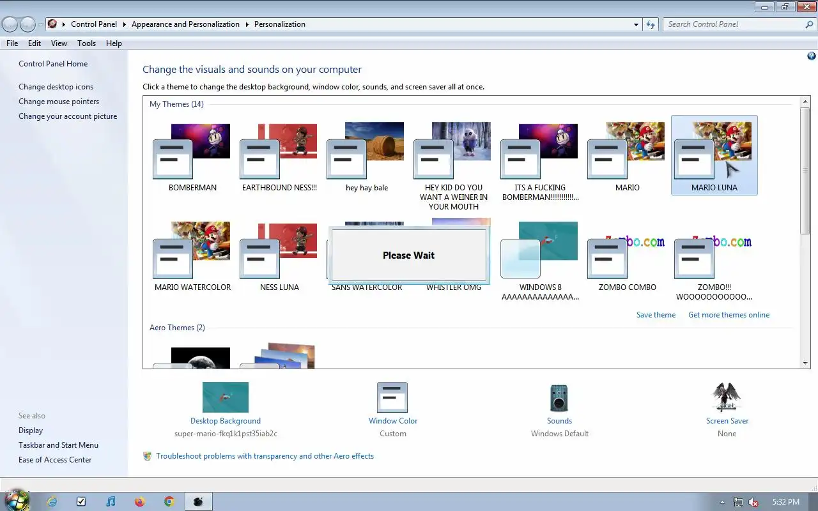Viewport: 818px width, 511px height.
Task: Expand the arrow after Control Panel breadcrumb
Action: click(x=125, y=24)
